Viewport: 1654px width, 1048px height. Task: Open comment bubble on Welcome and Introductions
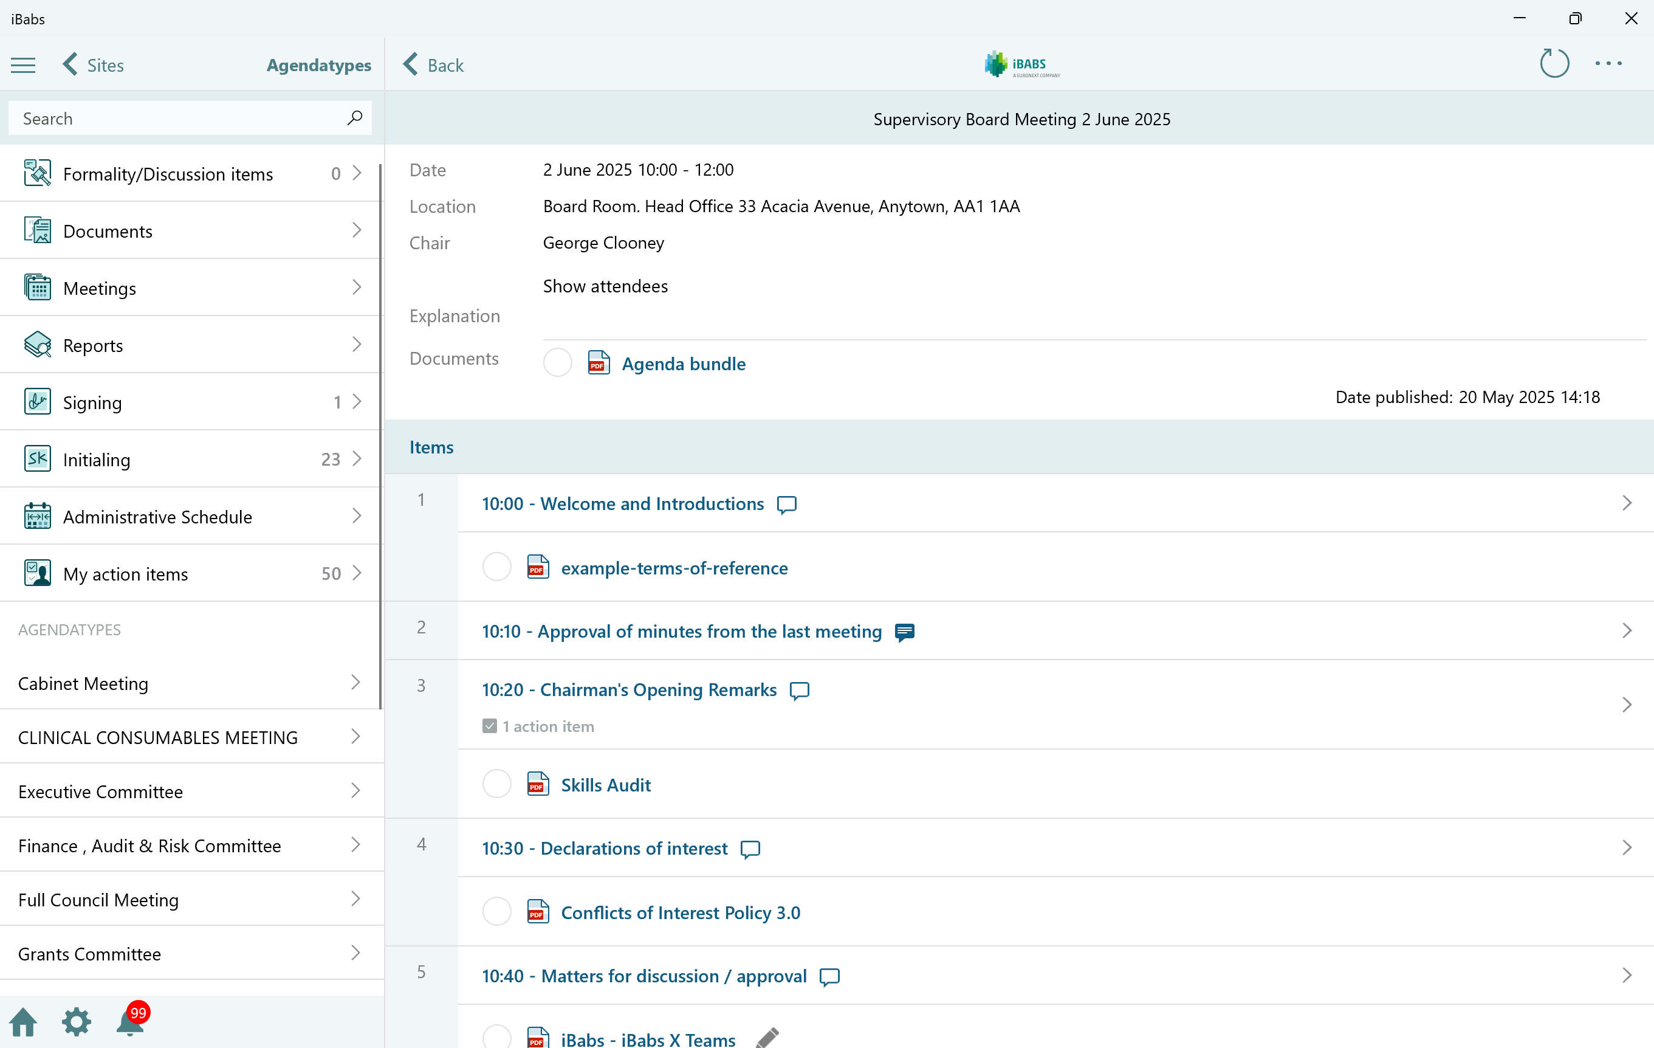coord(786,505)
